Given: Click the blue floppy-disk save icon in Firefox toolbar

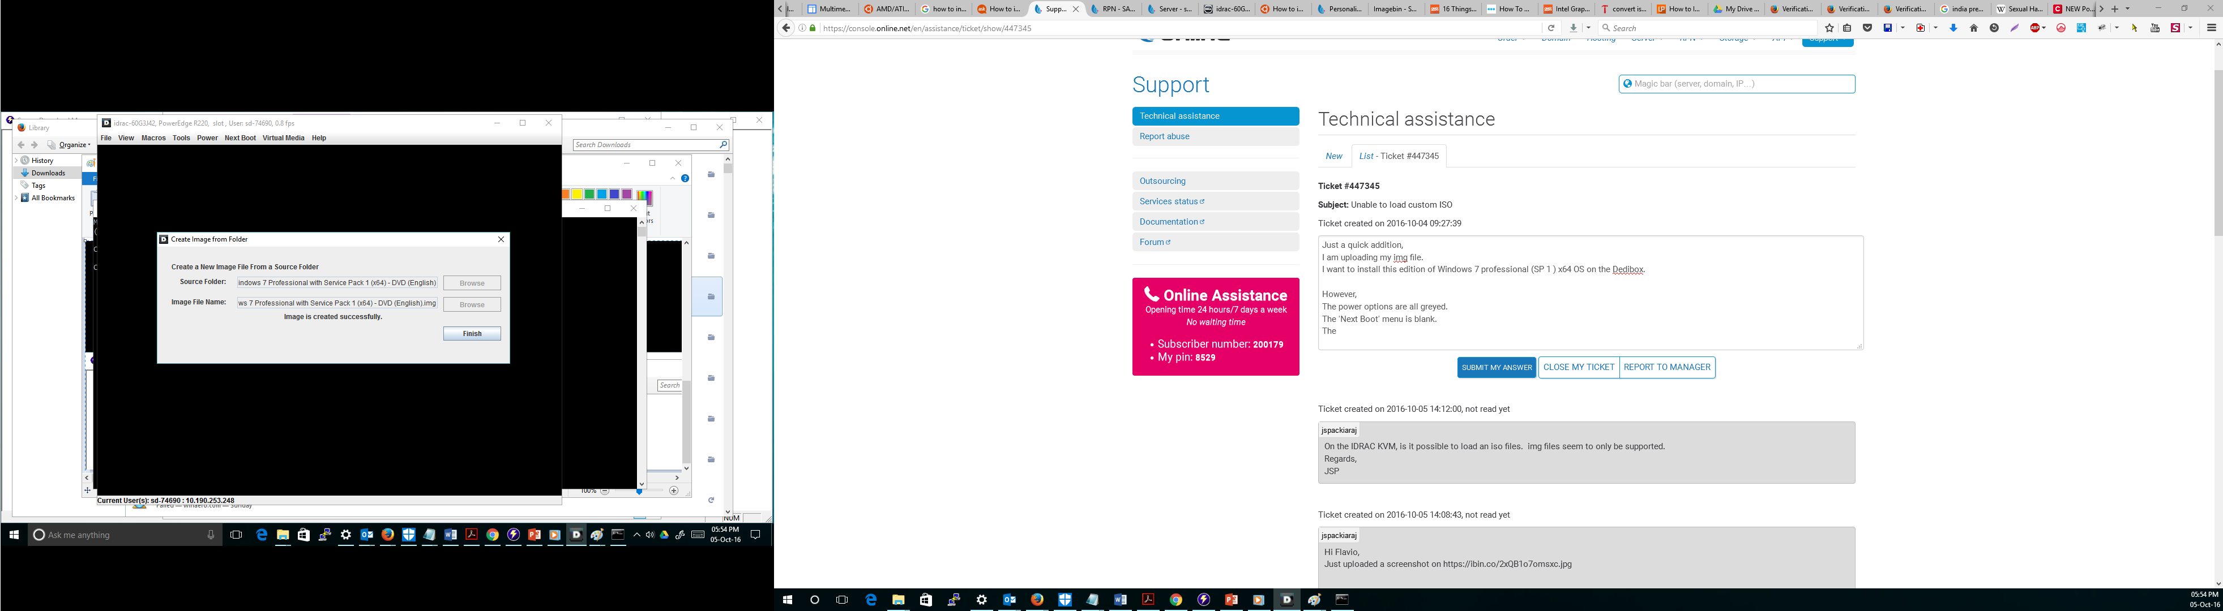Looking at the screenshot, I should tap(1887, 28).
